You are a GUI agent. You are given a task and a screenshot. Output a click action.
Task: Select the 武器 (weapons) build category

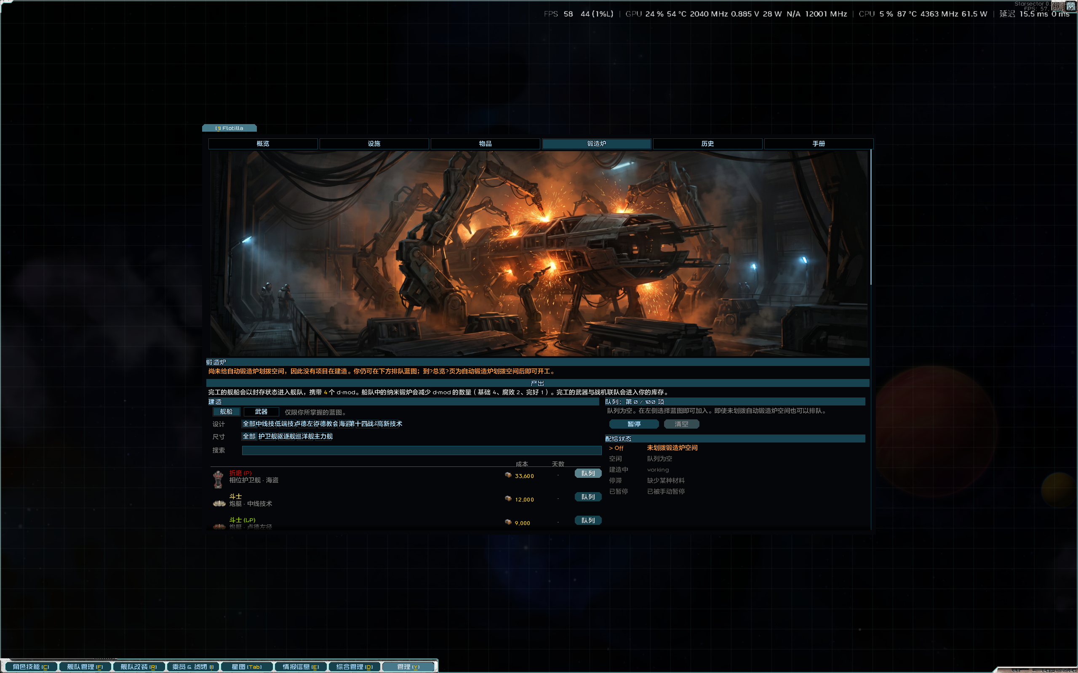click(261, 412)
